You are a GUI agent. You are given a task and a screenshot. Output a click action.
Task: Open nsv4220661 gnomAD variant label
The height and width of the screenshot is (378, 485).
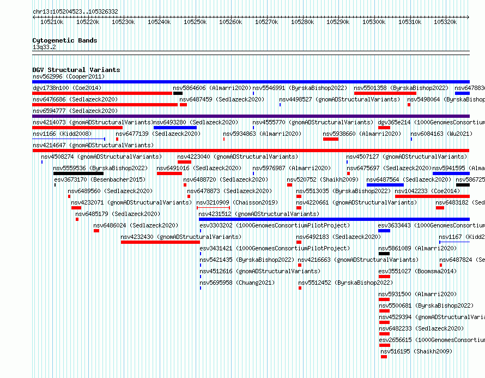tap(356, 202)
